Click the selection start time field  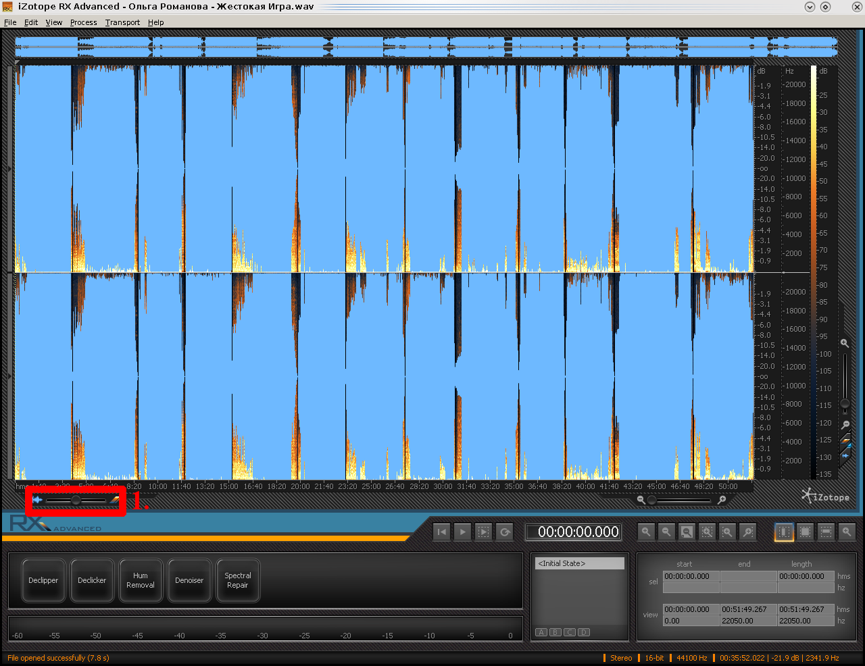click(691, 576)
